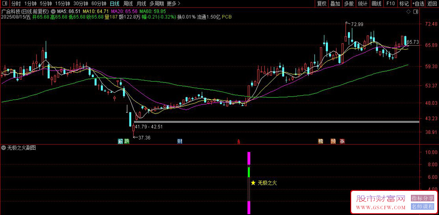Image resolution: width=439 pixels, height=215 pixels.
Task: Switch to 30分钟 period
Action: [81, 4]
